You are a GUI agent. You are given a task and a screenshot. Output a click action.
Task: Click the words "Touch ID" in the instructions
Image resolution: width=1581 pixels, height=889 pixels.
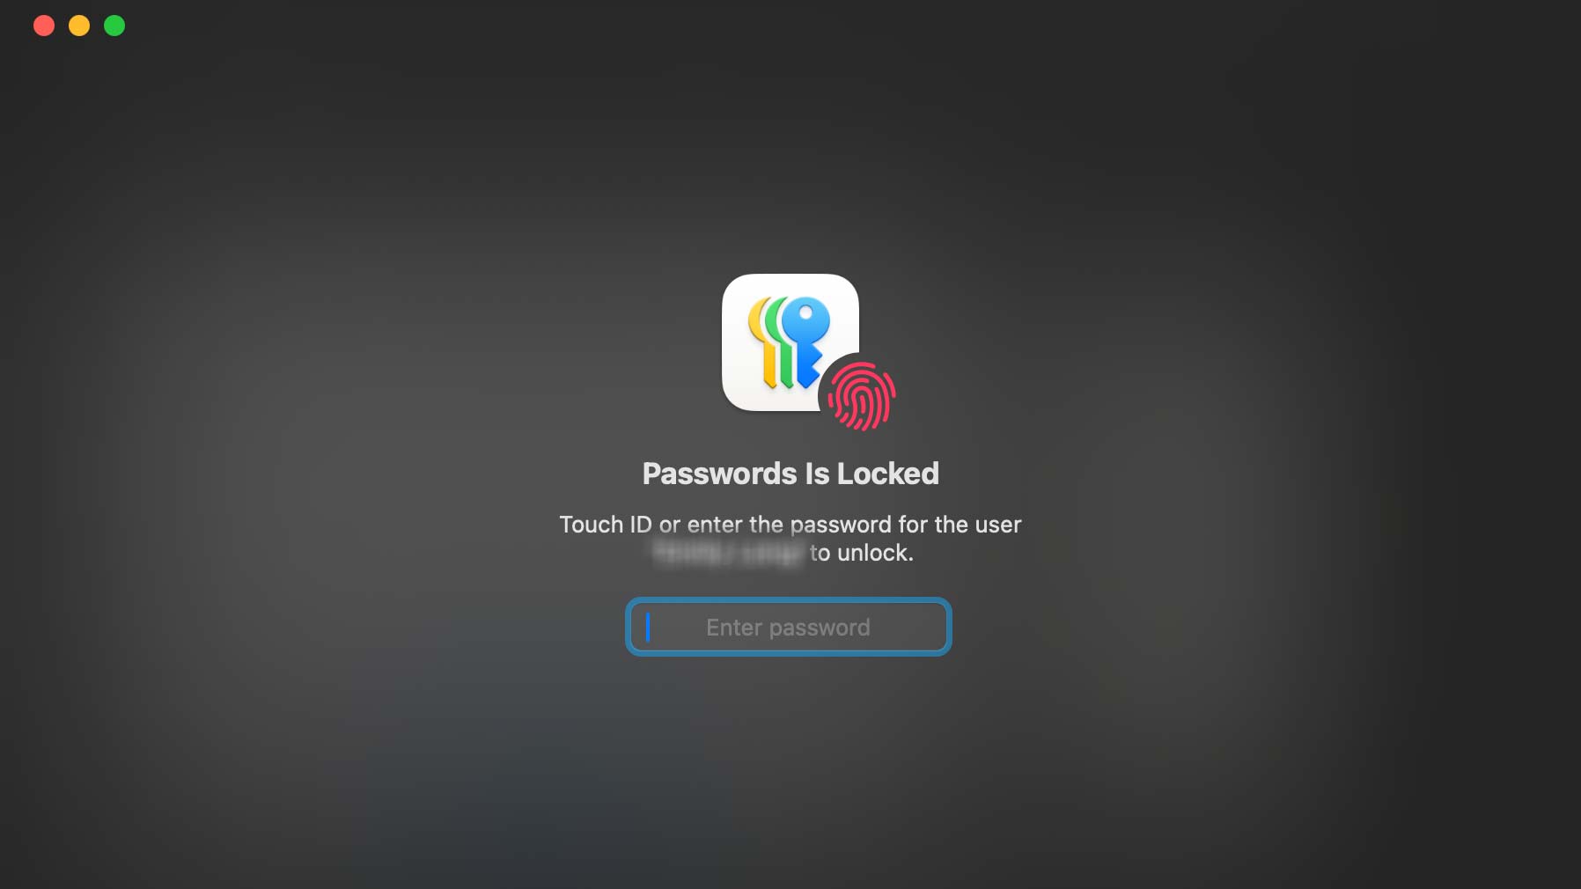pyautogui.click(x=606, y=525)
